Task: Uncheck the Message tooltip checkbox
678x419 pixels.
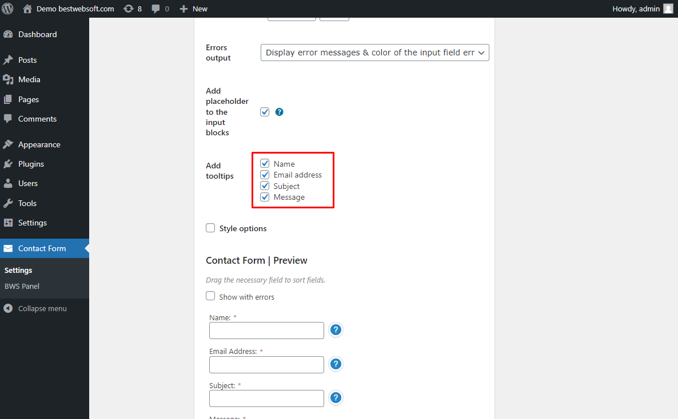Action: 265,197
